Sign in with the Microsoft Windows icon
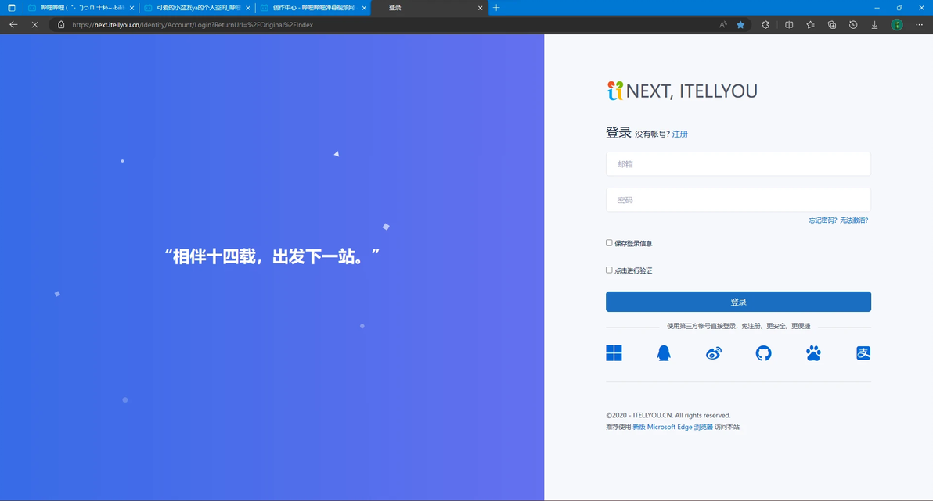The height and width of the screenshot is (501, 933). tap(614, 353)
